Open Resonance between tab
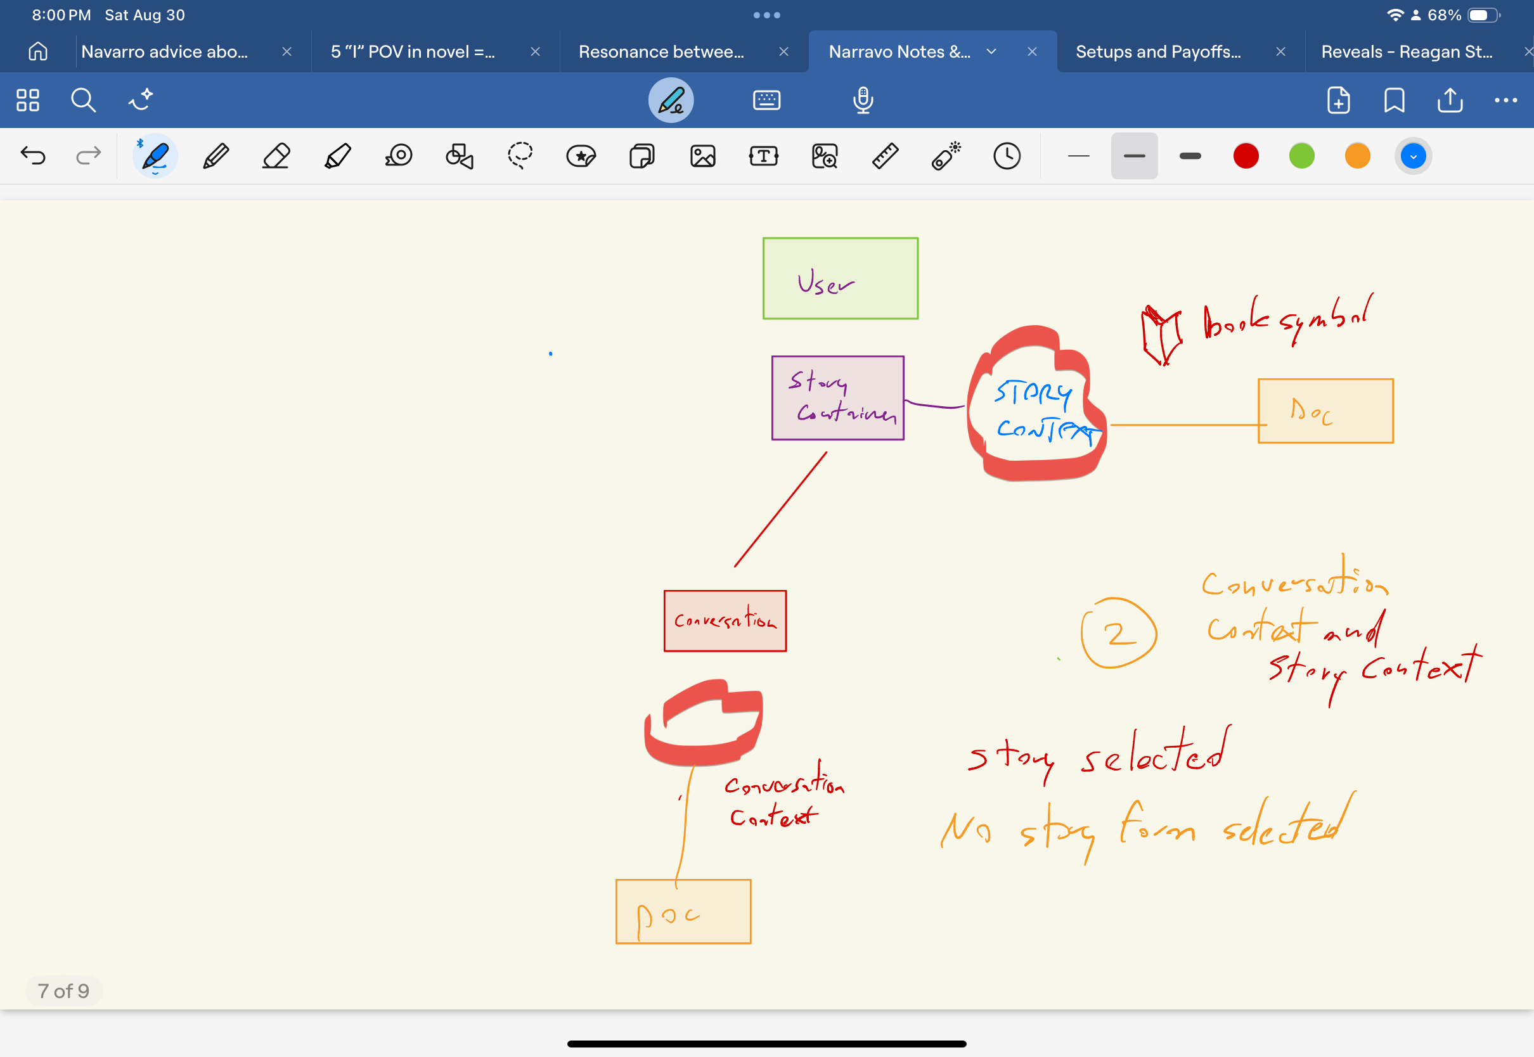 click(x=661, y=52)
